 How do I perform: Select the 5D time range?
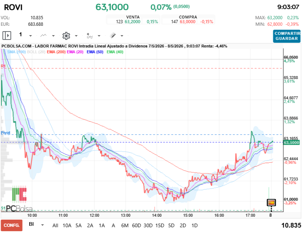tap(171, 226)
